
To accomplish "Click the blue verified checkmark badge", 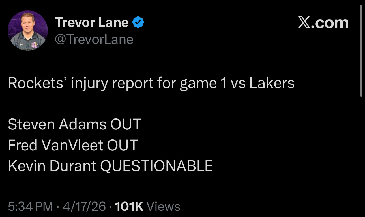I will coord(138,22).
